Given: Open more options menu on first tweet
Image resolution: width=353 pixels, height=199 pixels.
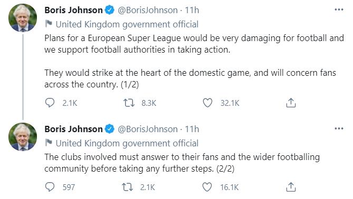Looking at the screenshot, I should pyautogui.click(x=339, y=9).
